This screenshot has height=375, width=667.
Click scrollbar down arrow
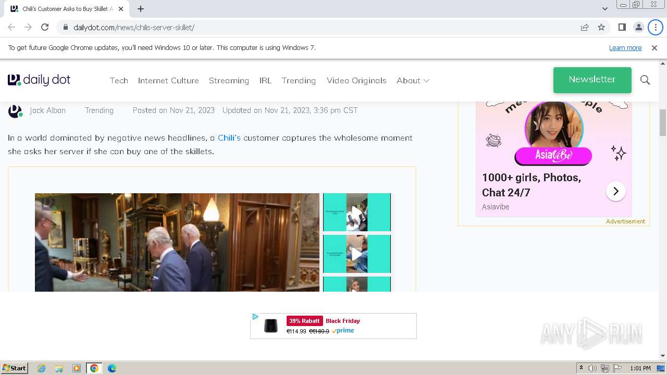663,356
